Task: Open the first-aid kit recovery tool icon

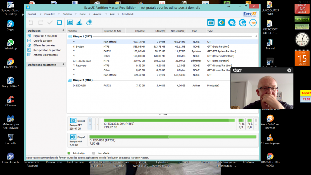Action: 211,22
